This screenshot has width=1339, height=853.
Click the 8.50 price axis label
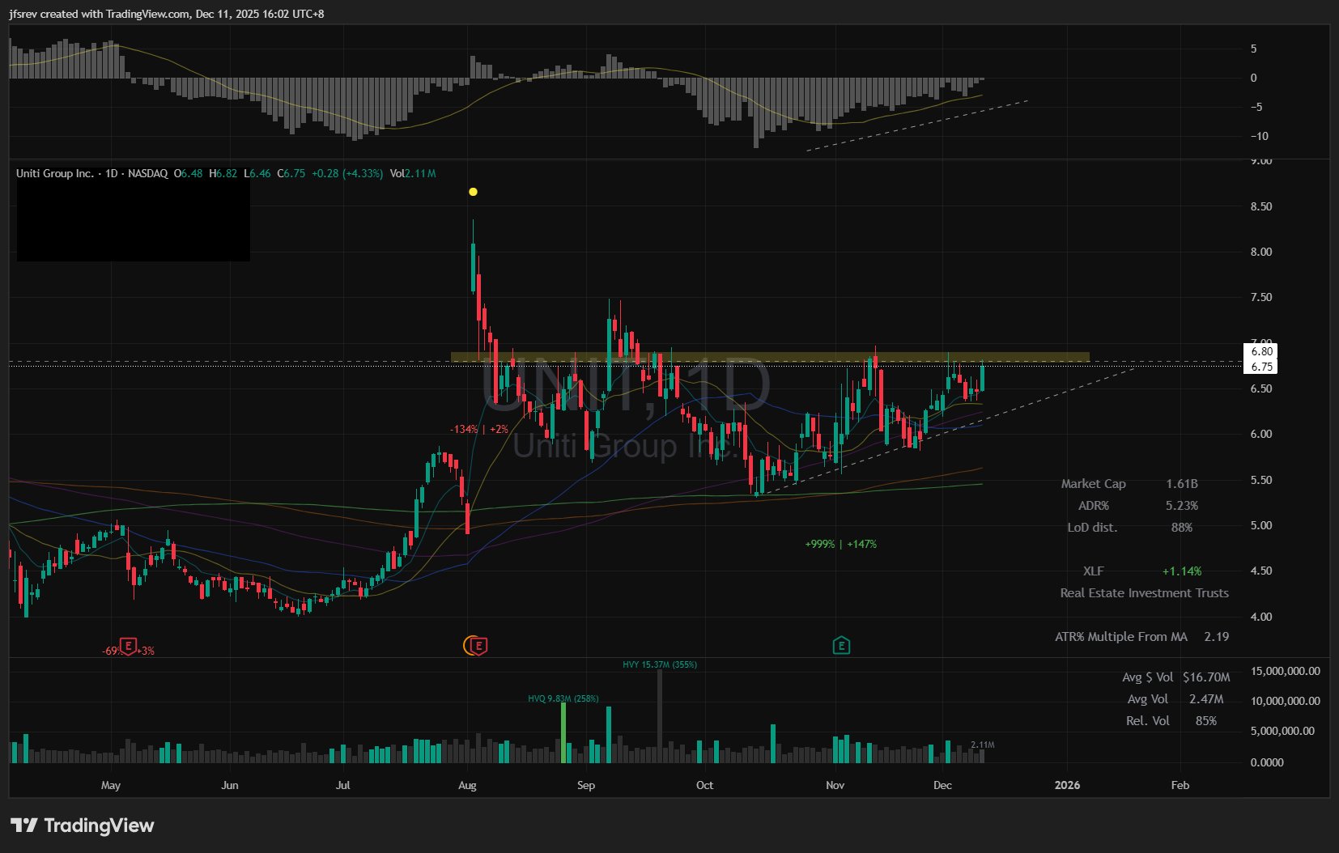point(1261,206)
